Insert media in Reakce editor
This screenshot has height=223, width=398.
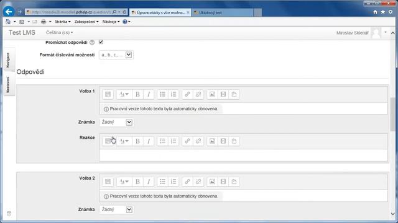(223, 141)
